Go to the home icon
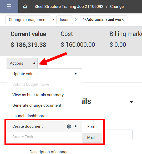The image size is (142, 154). 25,7
